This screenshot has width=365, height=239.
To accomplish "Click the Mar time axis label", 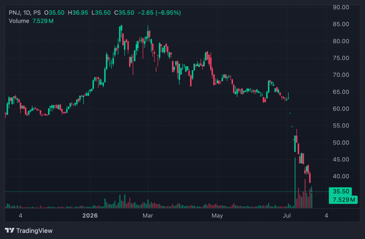I will 148,216.
